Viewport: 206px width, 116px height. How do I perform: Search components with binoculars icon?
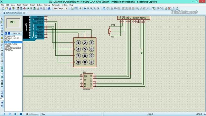pos(158,8)
